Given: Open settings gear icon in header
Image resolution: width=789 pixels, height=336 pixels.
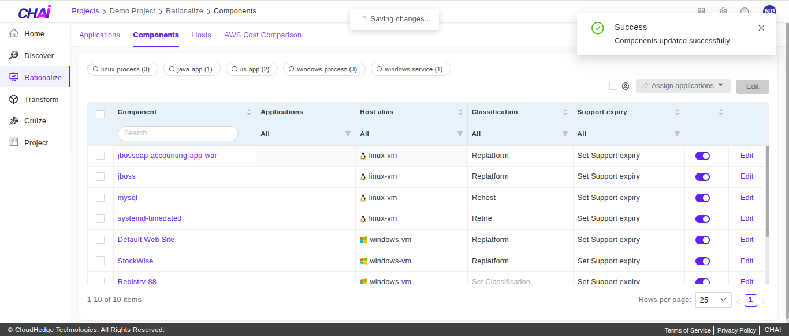Looking at the screenshot, I should coord(723,12).
